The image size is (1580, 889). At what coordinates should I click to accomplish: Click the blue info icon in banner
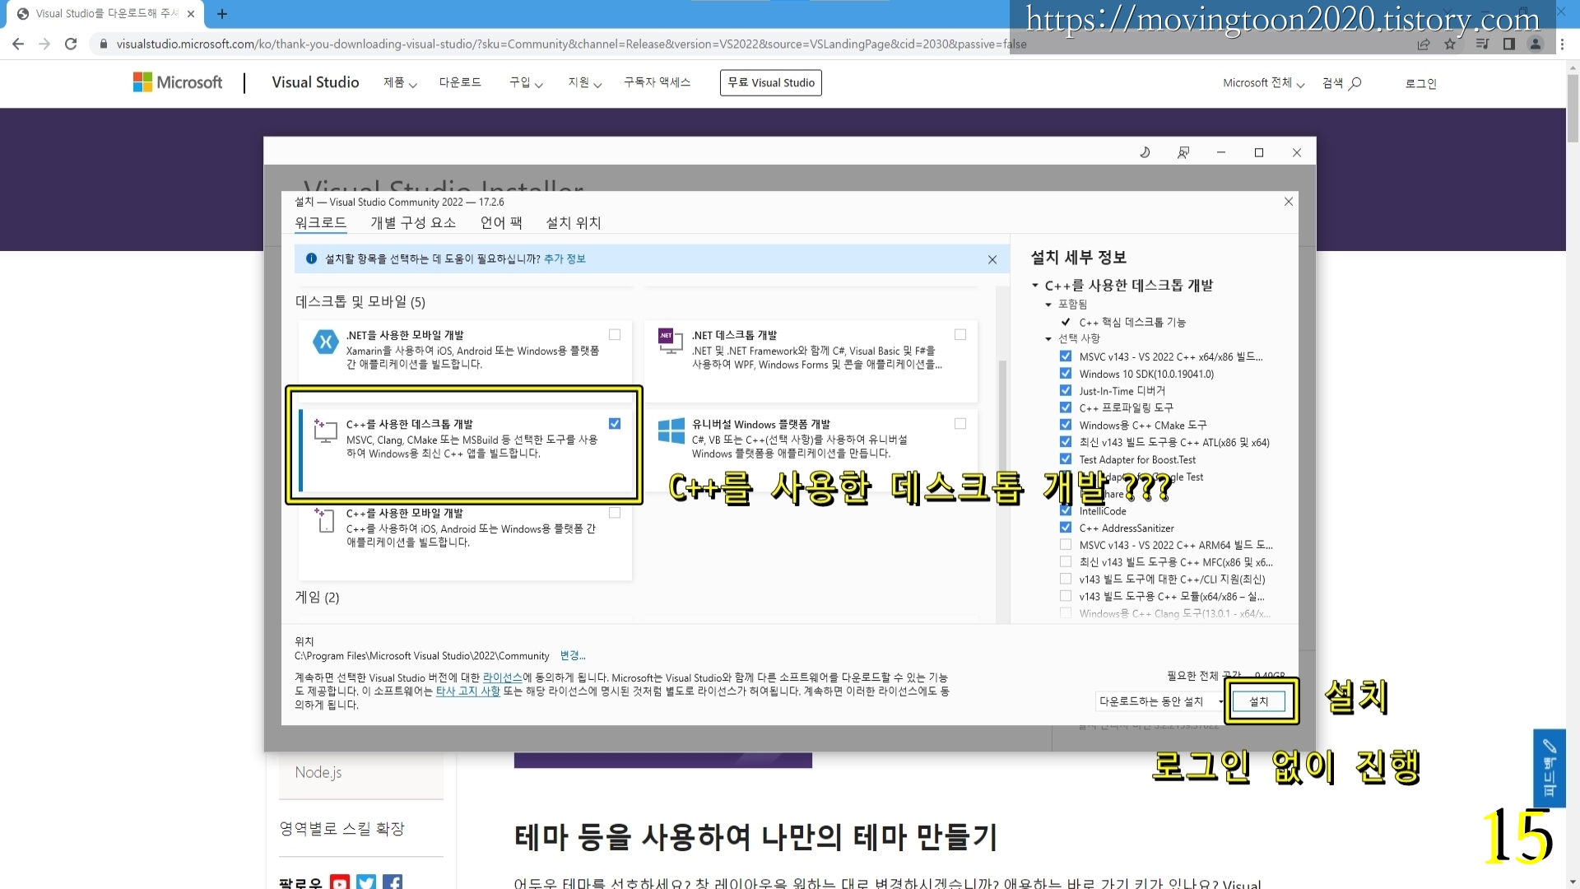tap(311, 258)
